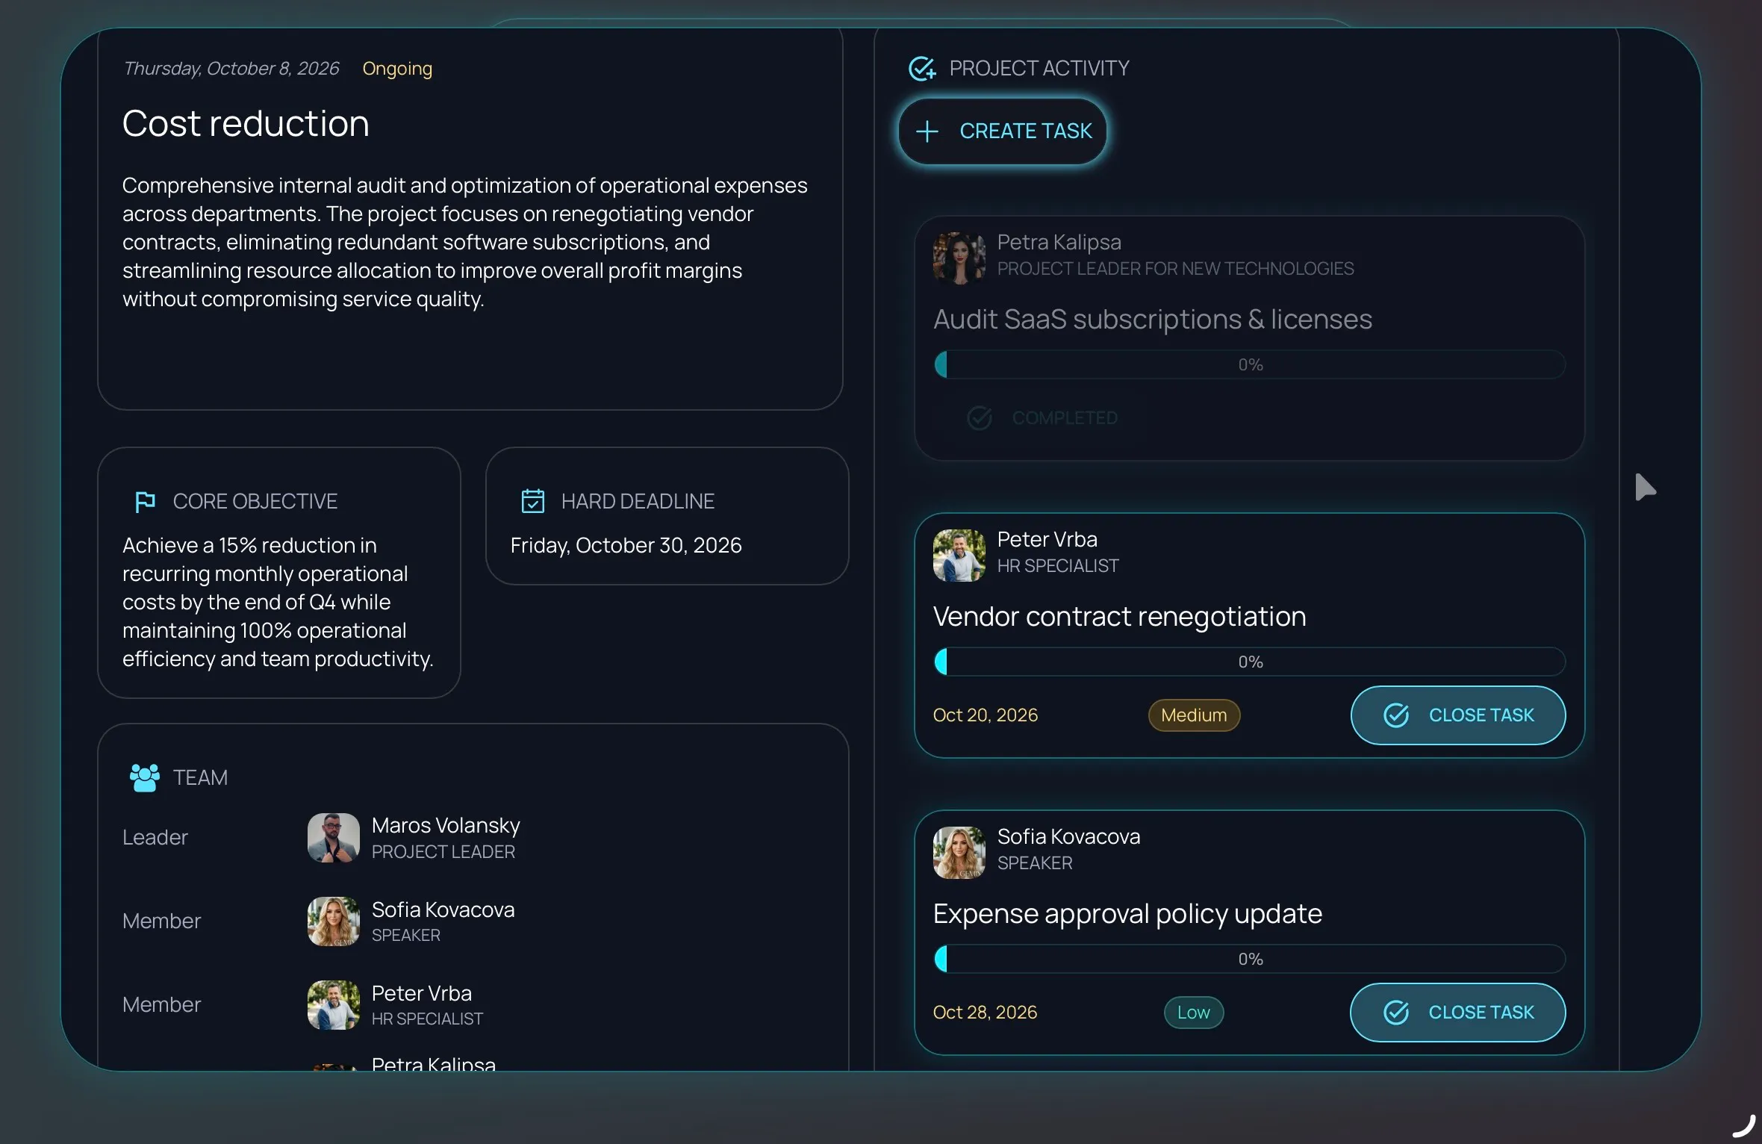Click the Medium priority badge
Screen dimensions: 1762x1144
click(x=1194, y=715)
